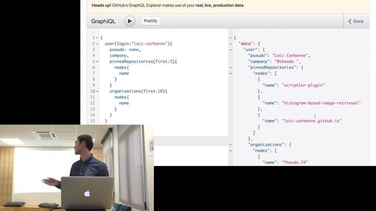The image size is (376, 211).
Task: Click result value "Loic Carbonne"
Action: point(290,56)
